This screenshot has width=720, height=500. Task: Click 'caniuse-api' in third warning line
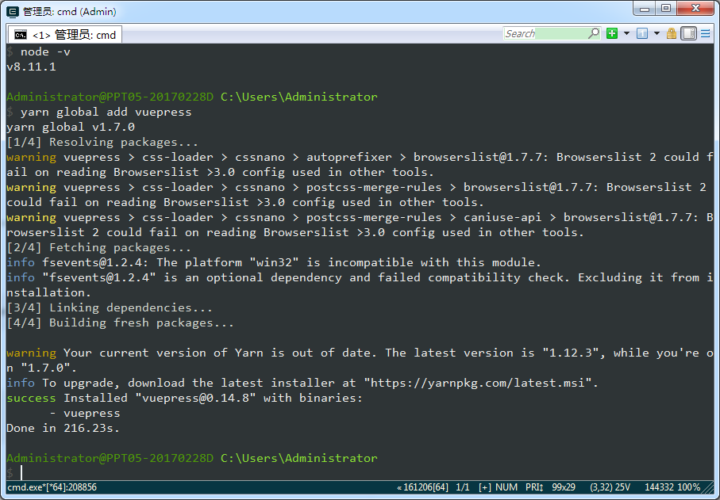(x=502, y=217)
